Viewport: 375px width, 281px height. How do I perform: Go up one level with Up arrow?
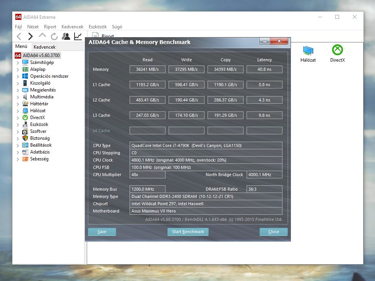pyautogui.click(x=42, y=36)
